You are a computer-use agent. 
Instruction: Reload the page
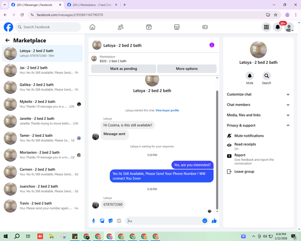tap(22, 14)
